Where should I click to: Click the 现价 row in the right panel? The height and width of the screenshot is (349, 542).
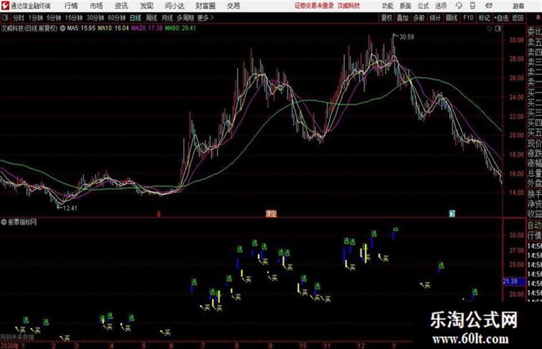click(535, 143)
